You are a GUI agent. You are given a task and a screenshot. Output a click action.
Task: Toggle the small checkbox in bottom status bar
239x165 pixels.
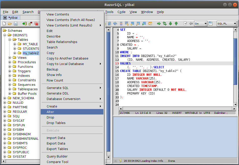(115, 161)
